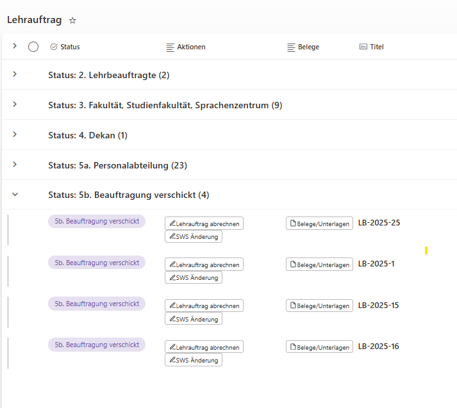Click SWS Änderung for LB-2025-1
Image resolution: width=457 pixels, height=408 pixels.
[194, 278]
